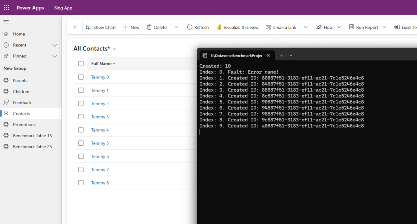Click the Delete trash can icon
417x224 pixels.
pos(149,27)
